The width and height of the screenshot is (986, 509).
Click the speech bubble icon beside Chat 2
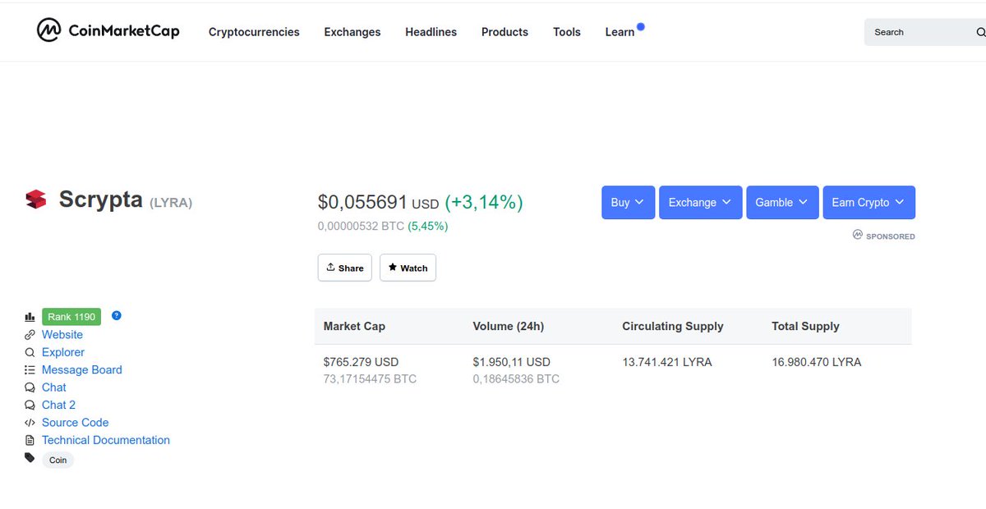(30, 405)
